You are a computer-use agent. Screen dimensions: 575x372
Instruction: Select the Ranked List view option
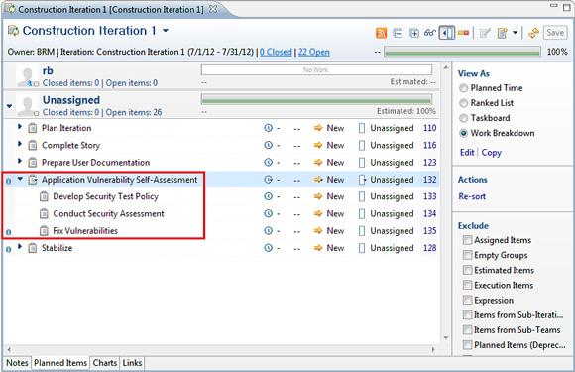[x=464, y=103]
